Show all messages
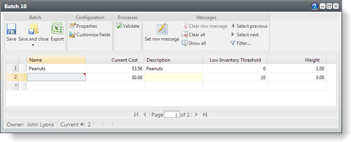Image resolution: width=351 pixels, height=142 pixels. point(194,43)
